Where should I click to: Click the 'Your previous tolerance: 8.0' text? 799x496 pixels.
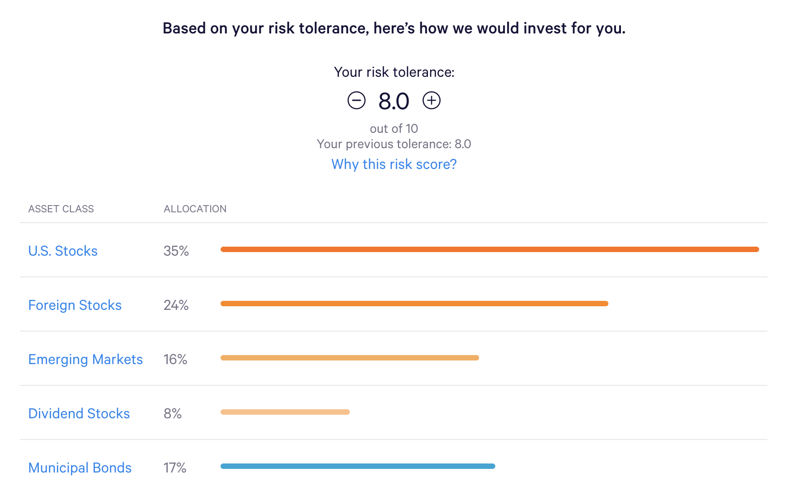coord(394,144)
